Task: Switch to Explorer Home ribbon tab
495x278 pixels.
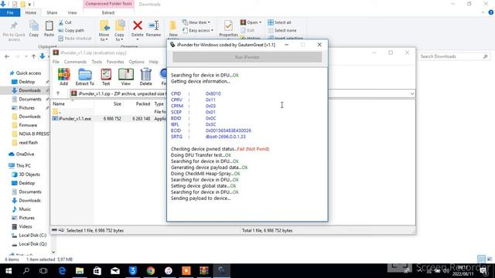Action: pyautogui.click(x=31, y=12)
